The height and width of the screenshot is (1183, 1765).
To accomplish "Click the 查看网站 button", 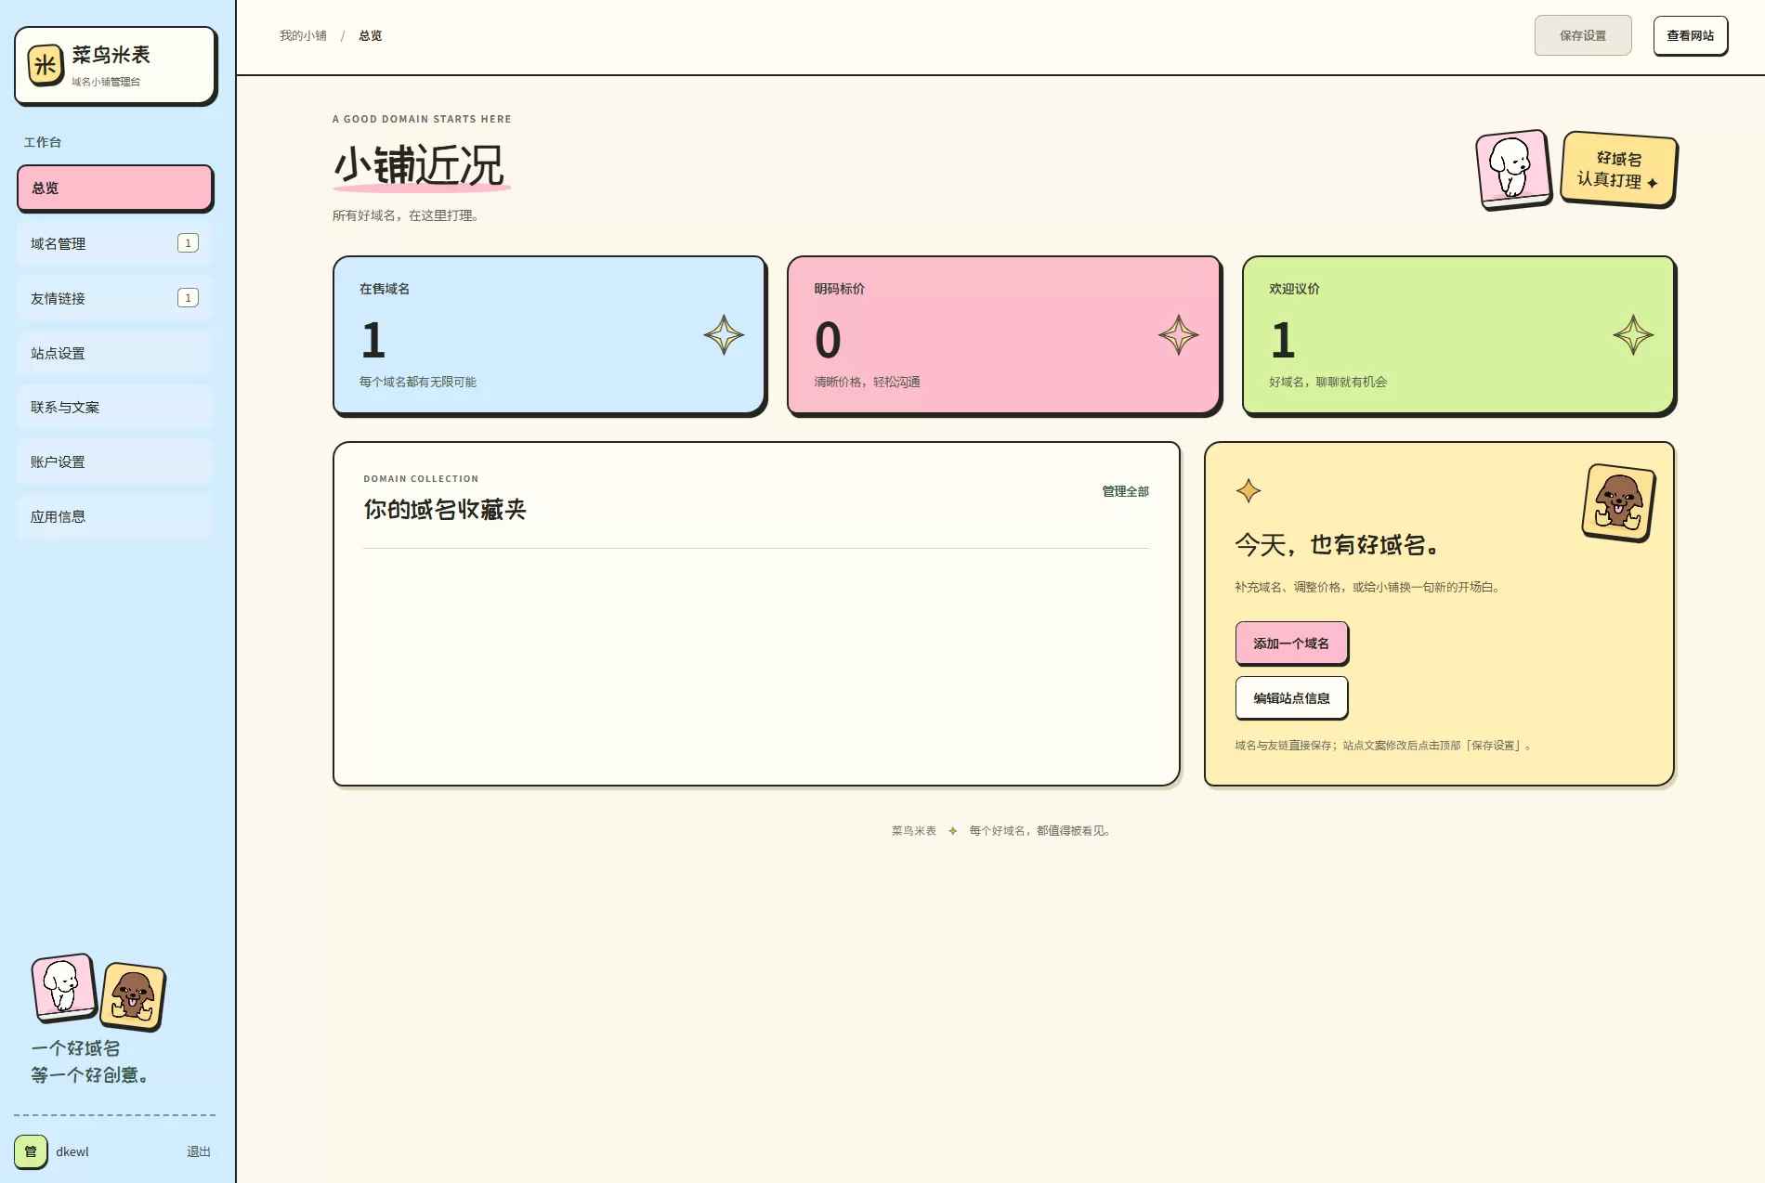I will tap(1690, 35).
